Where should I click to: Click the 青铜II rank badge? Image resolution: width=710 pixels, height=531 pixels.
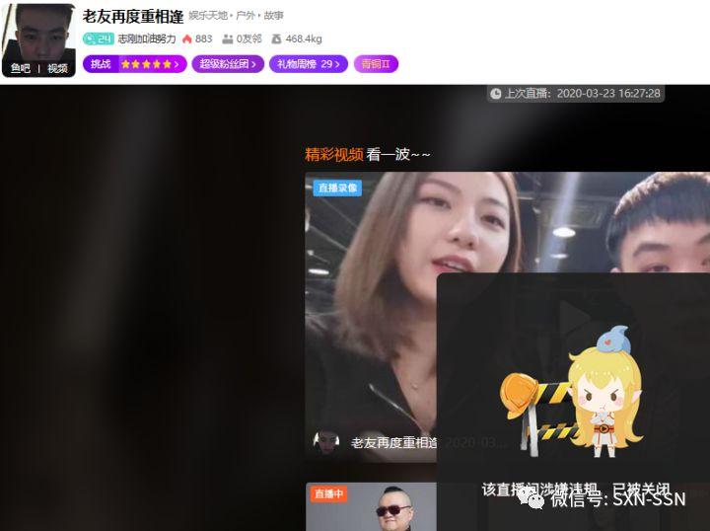coord(376,64)
